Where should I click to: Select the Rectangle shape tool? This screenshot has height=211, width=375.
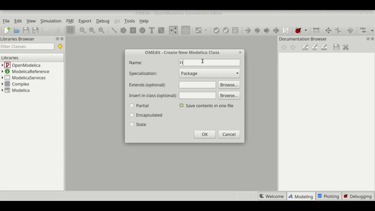click(x=133, y=30)
